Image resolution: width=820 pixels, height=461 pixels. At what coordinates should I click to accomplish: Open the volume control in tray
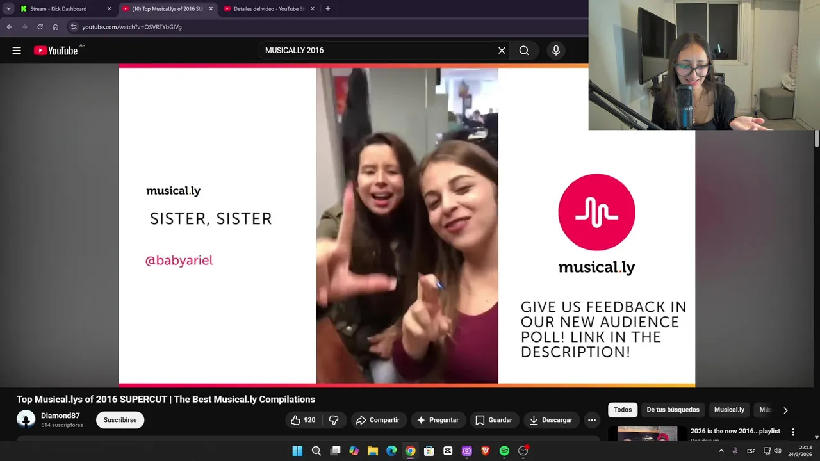click(x=778, y=451)
